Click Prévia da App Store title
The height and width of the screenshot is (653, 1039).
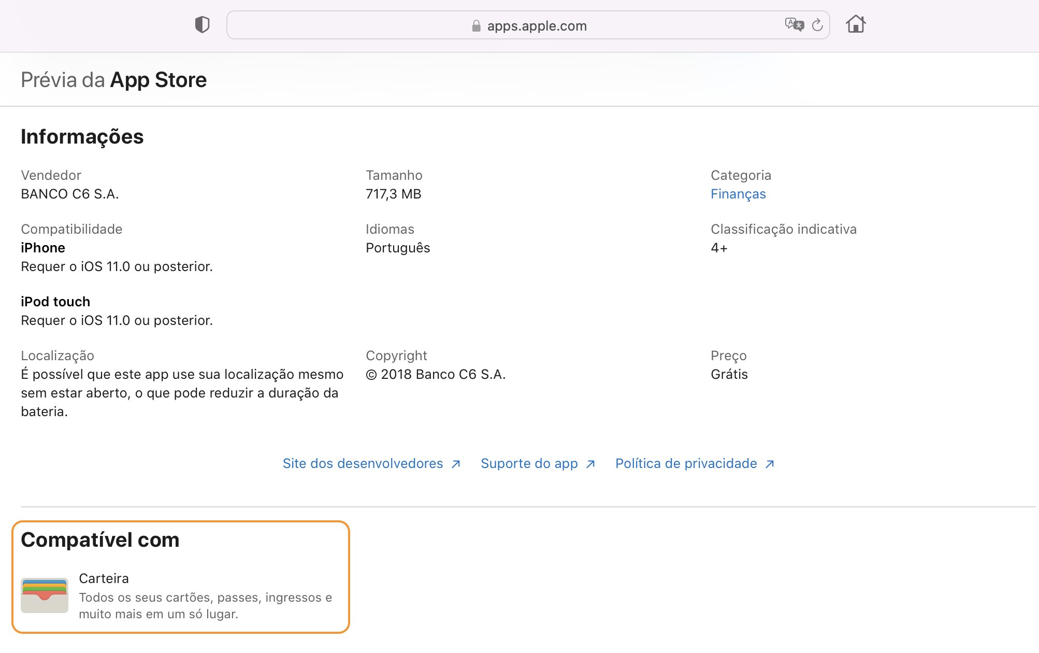click(x=114, y=80)
